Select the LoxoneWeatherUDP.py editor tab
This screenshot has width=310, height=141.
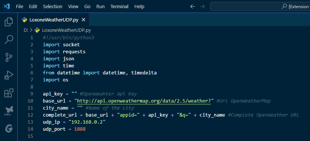53,20
